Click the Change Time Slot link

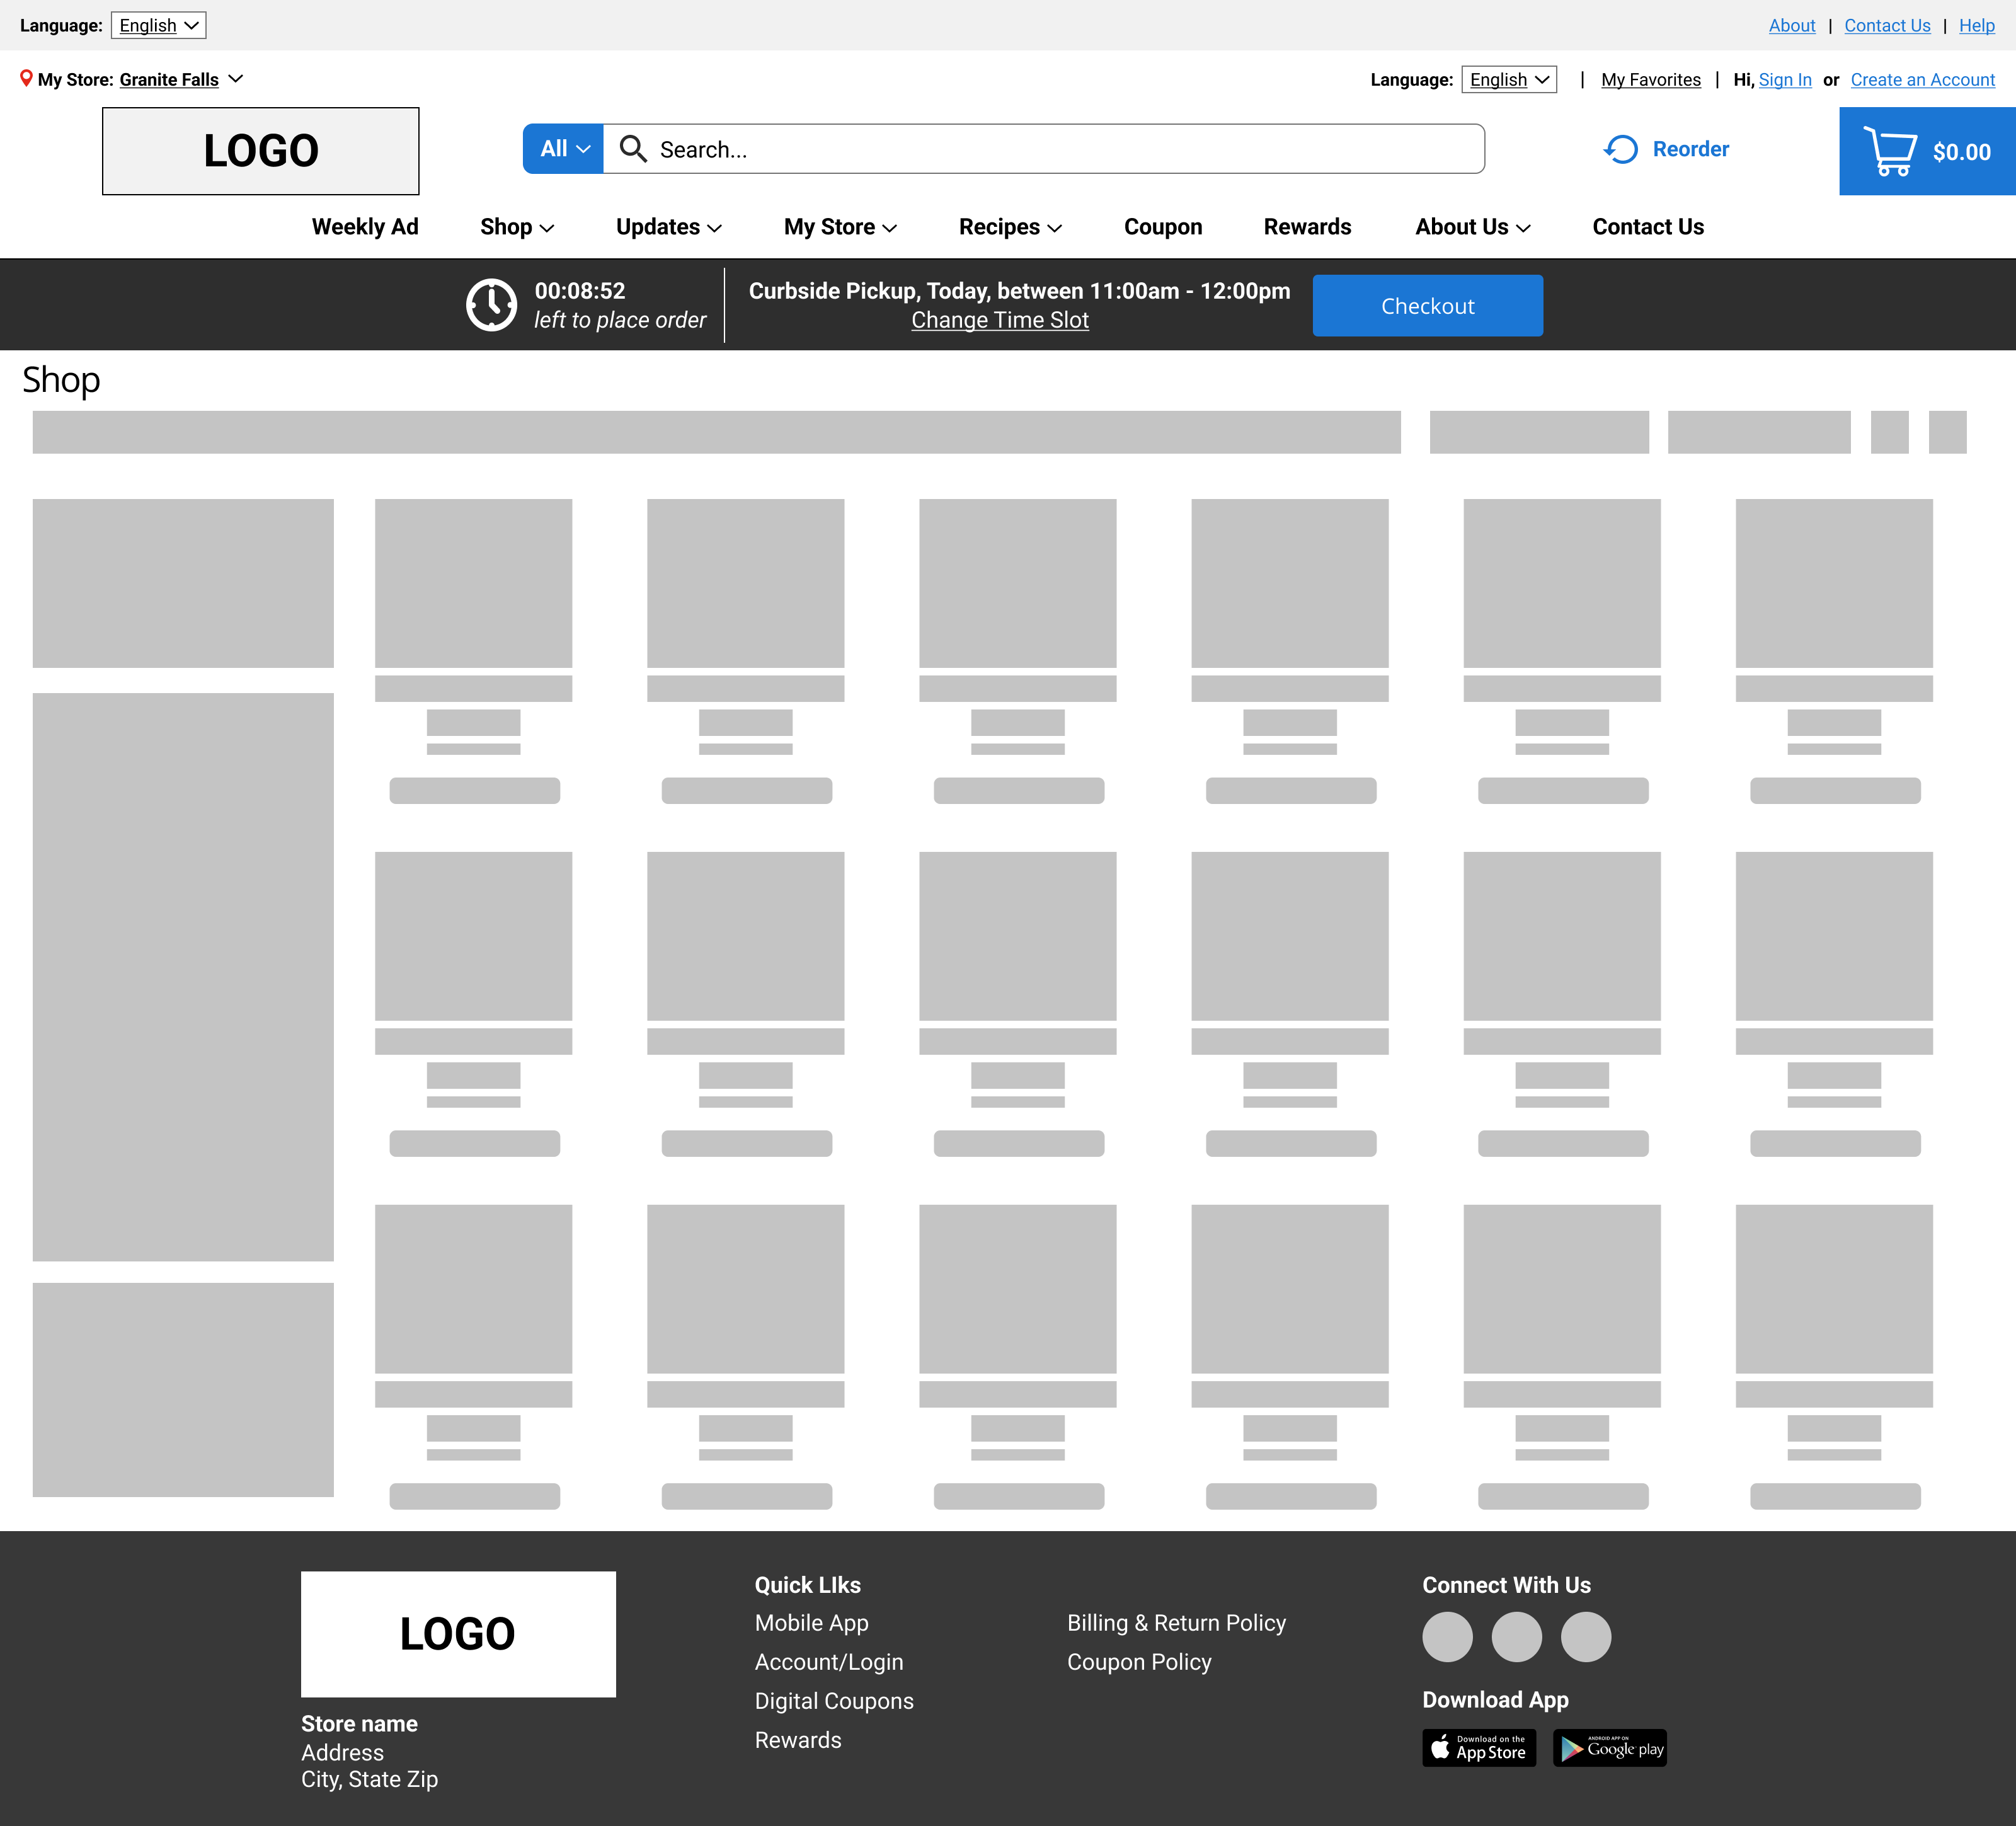point(1000,320)
